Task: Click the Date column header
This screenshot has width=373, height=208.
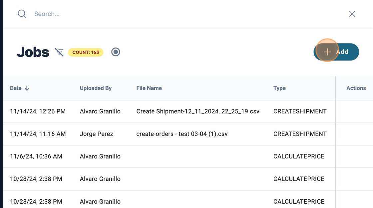Action: (16, 88)
